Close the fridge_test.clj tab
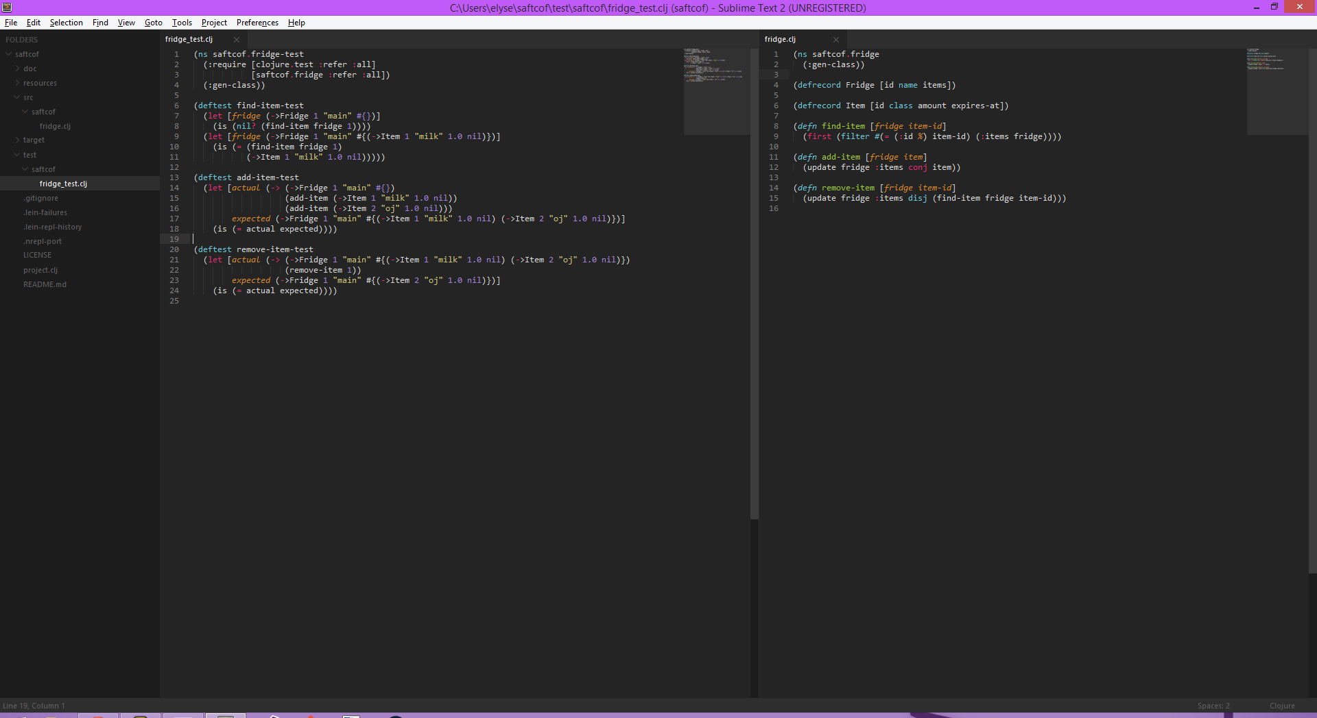1317x718 pixels. coord(237,40)
